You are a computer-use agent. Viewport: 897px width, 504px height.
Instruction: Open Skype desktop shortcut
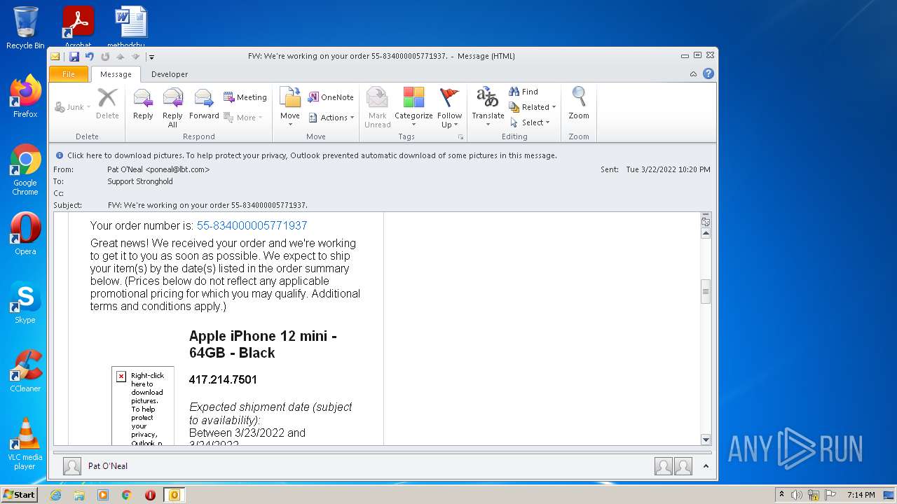(25, 302)
